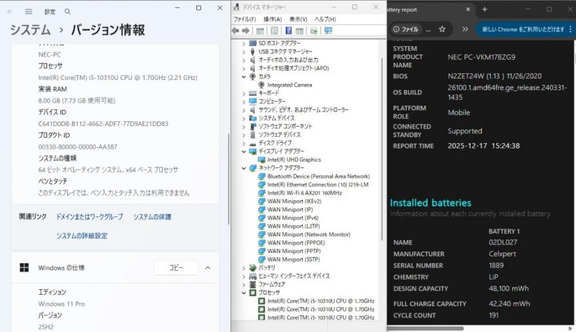This screenshot has width=576, height=332.
Task: Click the Windows logo icon
Action: [x=24, y=268]
